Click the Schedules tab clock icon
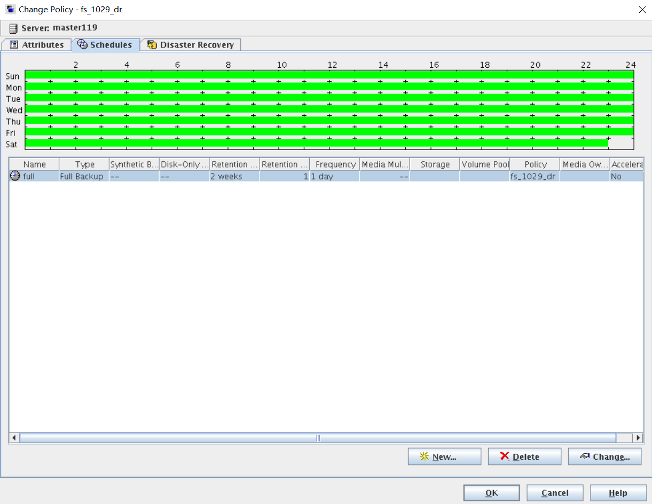Viewport: 652px width, 504px height. (82, 45)
